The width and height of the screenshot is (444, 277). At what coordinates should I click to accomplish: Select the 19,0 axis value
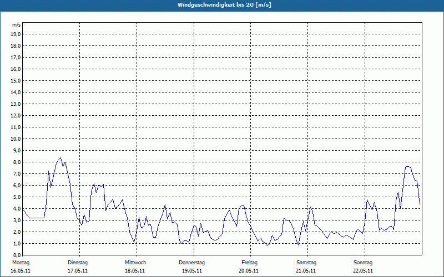(15, 34)
